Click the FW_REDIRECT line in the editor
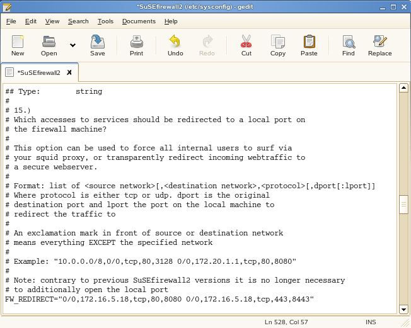The width and height of the screenshot is (411, 328). point(159,299)
